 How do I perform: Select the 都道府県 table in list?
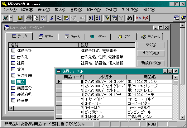(x=22, y=94)
